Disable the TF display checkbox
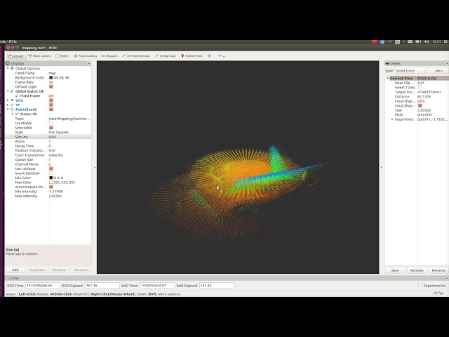 click(x=51, y=105)
